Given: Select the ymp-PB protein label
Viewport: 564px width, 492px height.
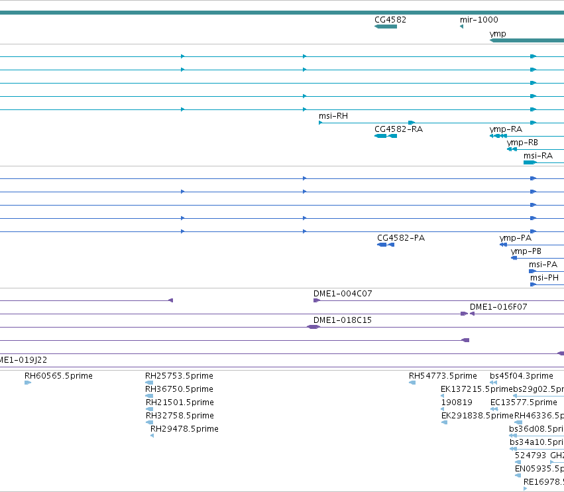Looking at the screenshot, I should 526,251.
